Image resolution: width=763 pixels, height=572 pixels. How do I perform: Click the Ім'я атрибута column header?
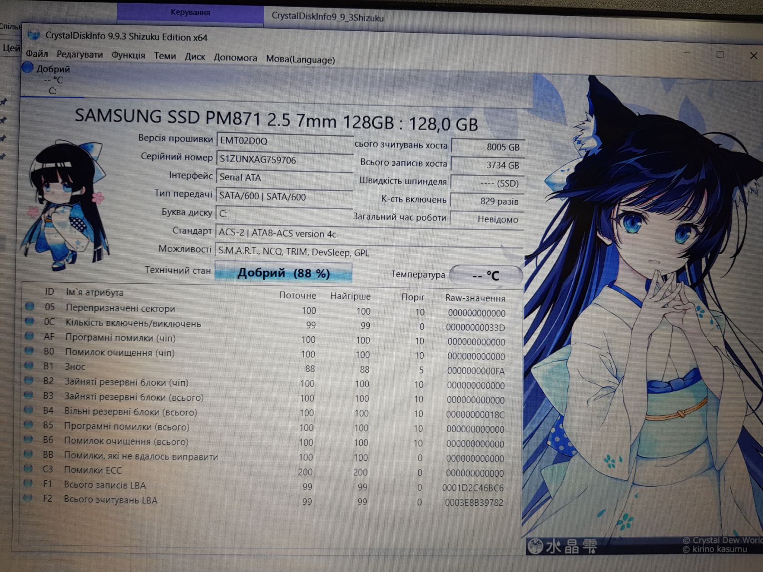tap(94, 292)
